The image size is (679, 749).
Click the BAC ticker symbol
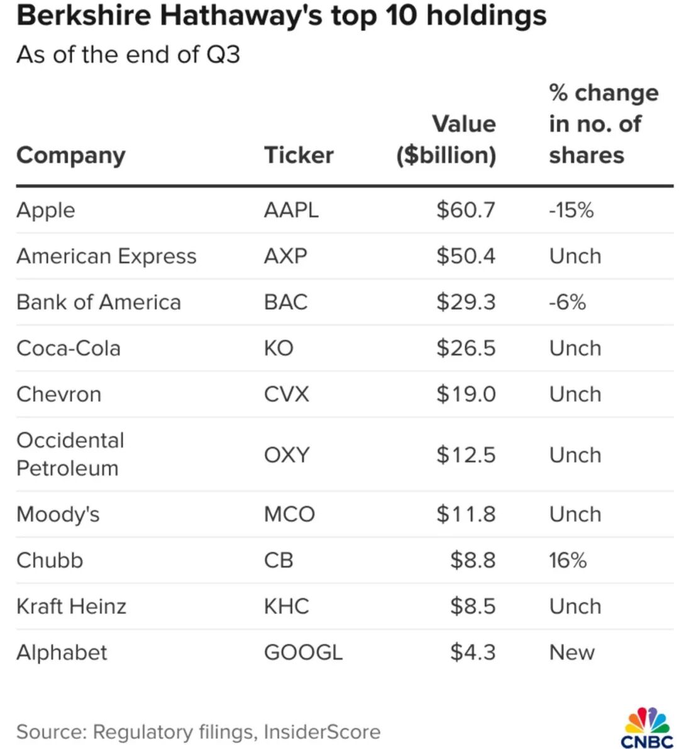285,302
